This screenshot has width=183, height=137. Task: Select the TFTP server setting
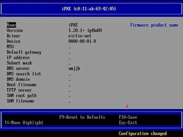click(x=19, y=90)
